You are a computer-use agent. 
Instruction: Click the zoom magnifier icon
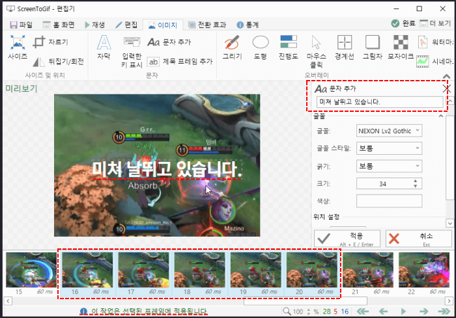pyautogui.click(x=287, y=311)
